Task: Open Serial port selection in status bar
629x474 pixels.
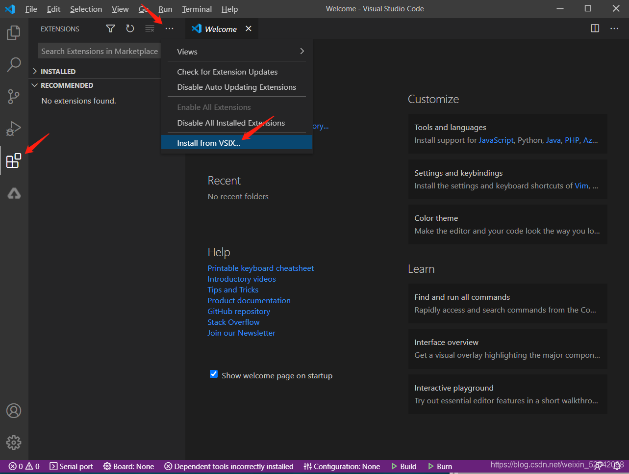Action: 72,466
